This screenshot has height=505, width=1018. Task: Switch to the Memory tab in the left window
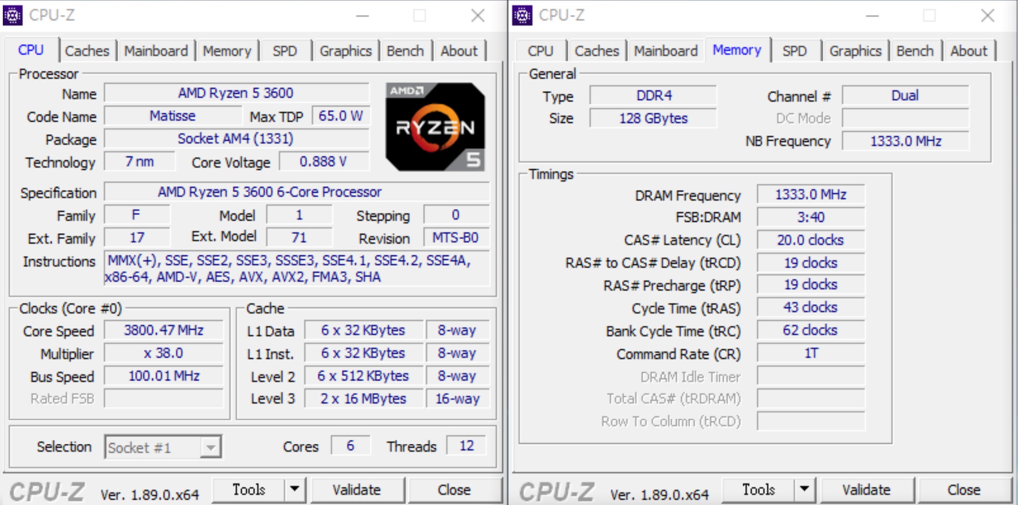[x=227, y=51]
